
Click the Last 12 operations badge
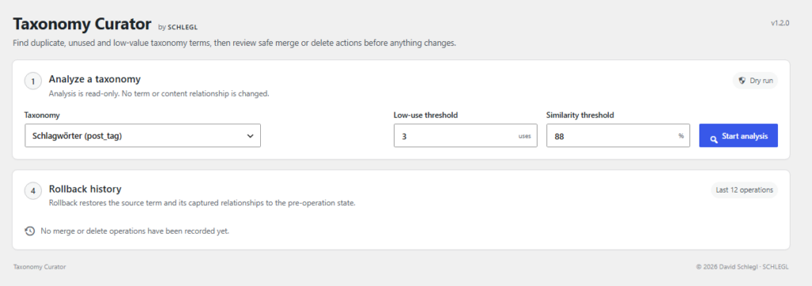[x=744, y=190]
